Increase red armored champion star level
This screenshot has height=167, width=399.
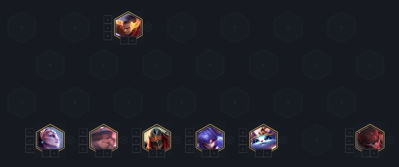tap(374, 153)
